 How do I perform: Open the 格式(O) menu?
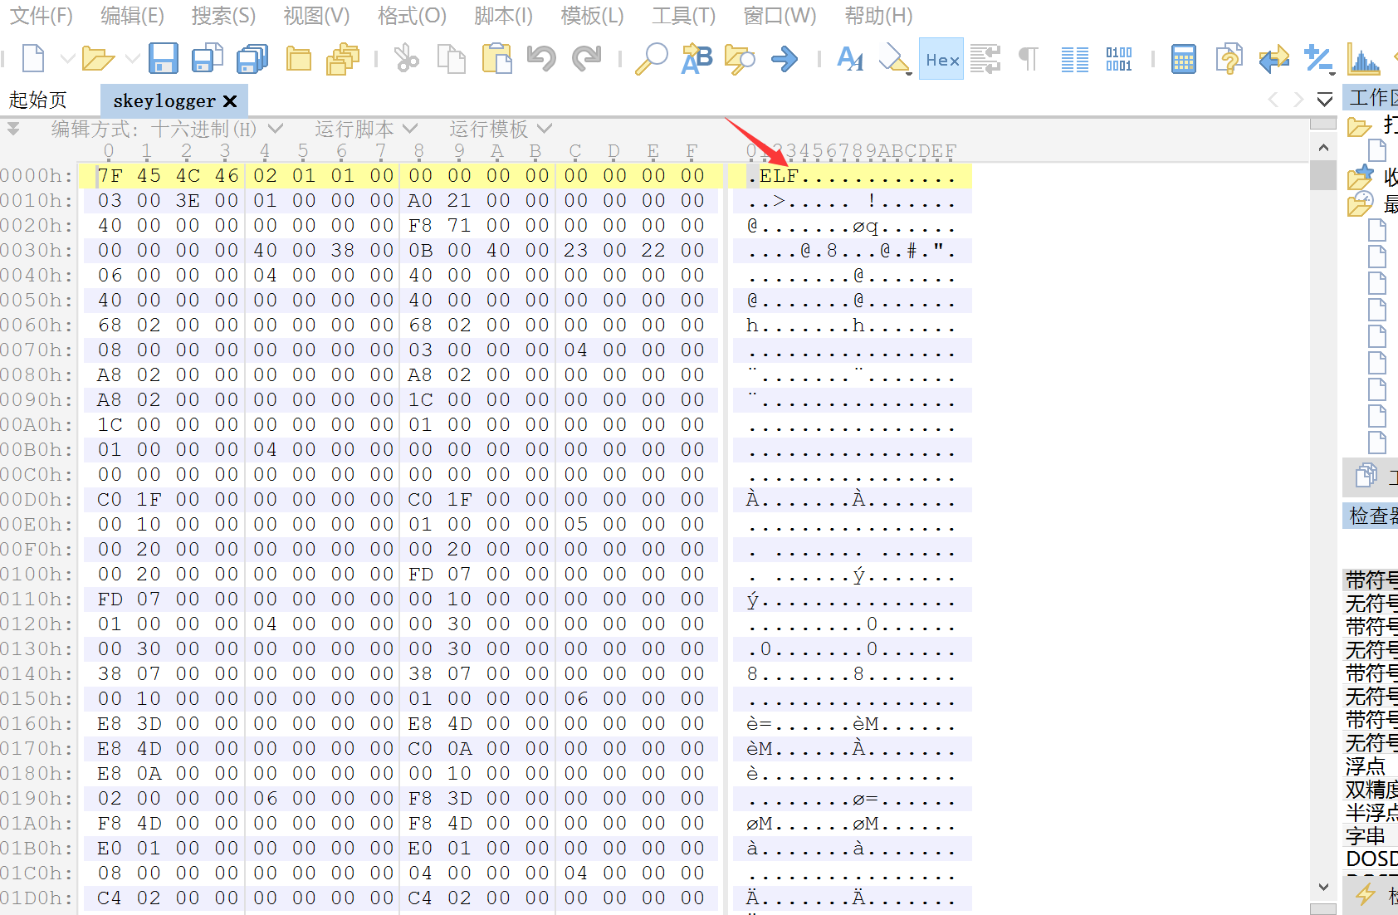(412, 15)
